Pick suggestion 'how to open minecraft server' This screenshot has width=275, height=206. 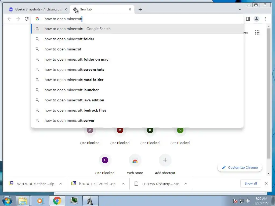(x=137, y=120)
